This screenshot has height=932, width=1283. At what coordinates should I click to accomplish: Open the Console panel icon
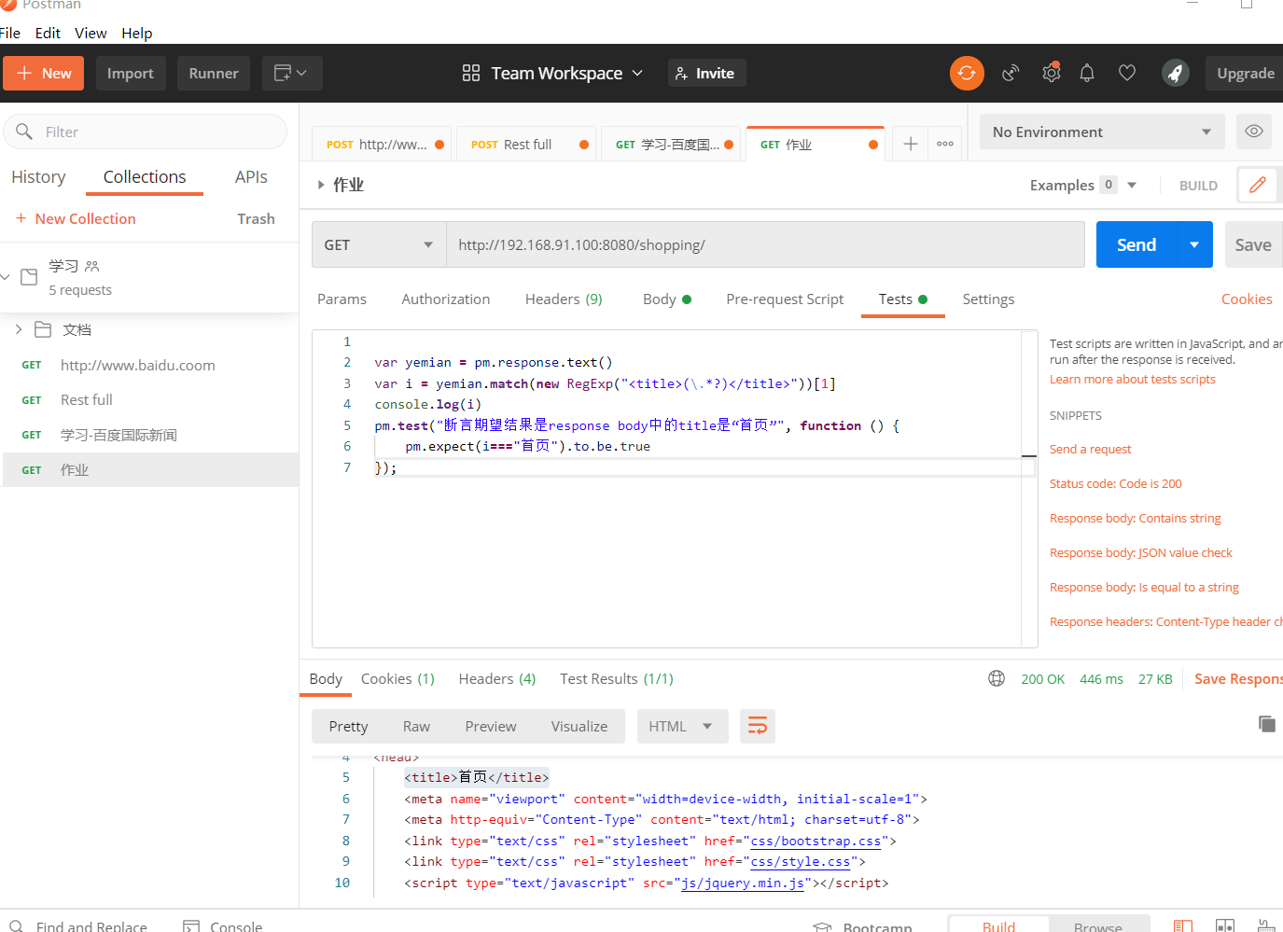coord(191,926)
